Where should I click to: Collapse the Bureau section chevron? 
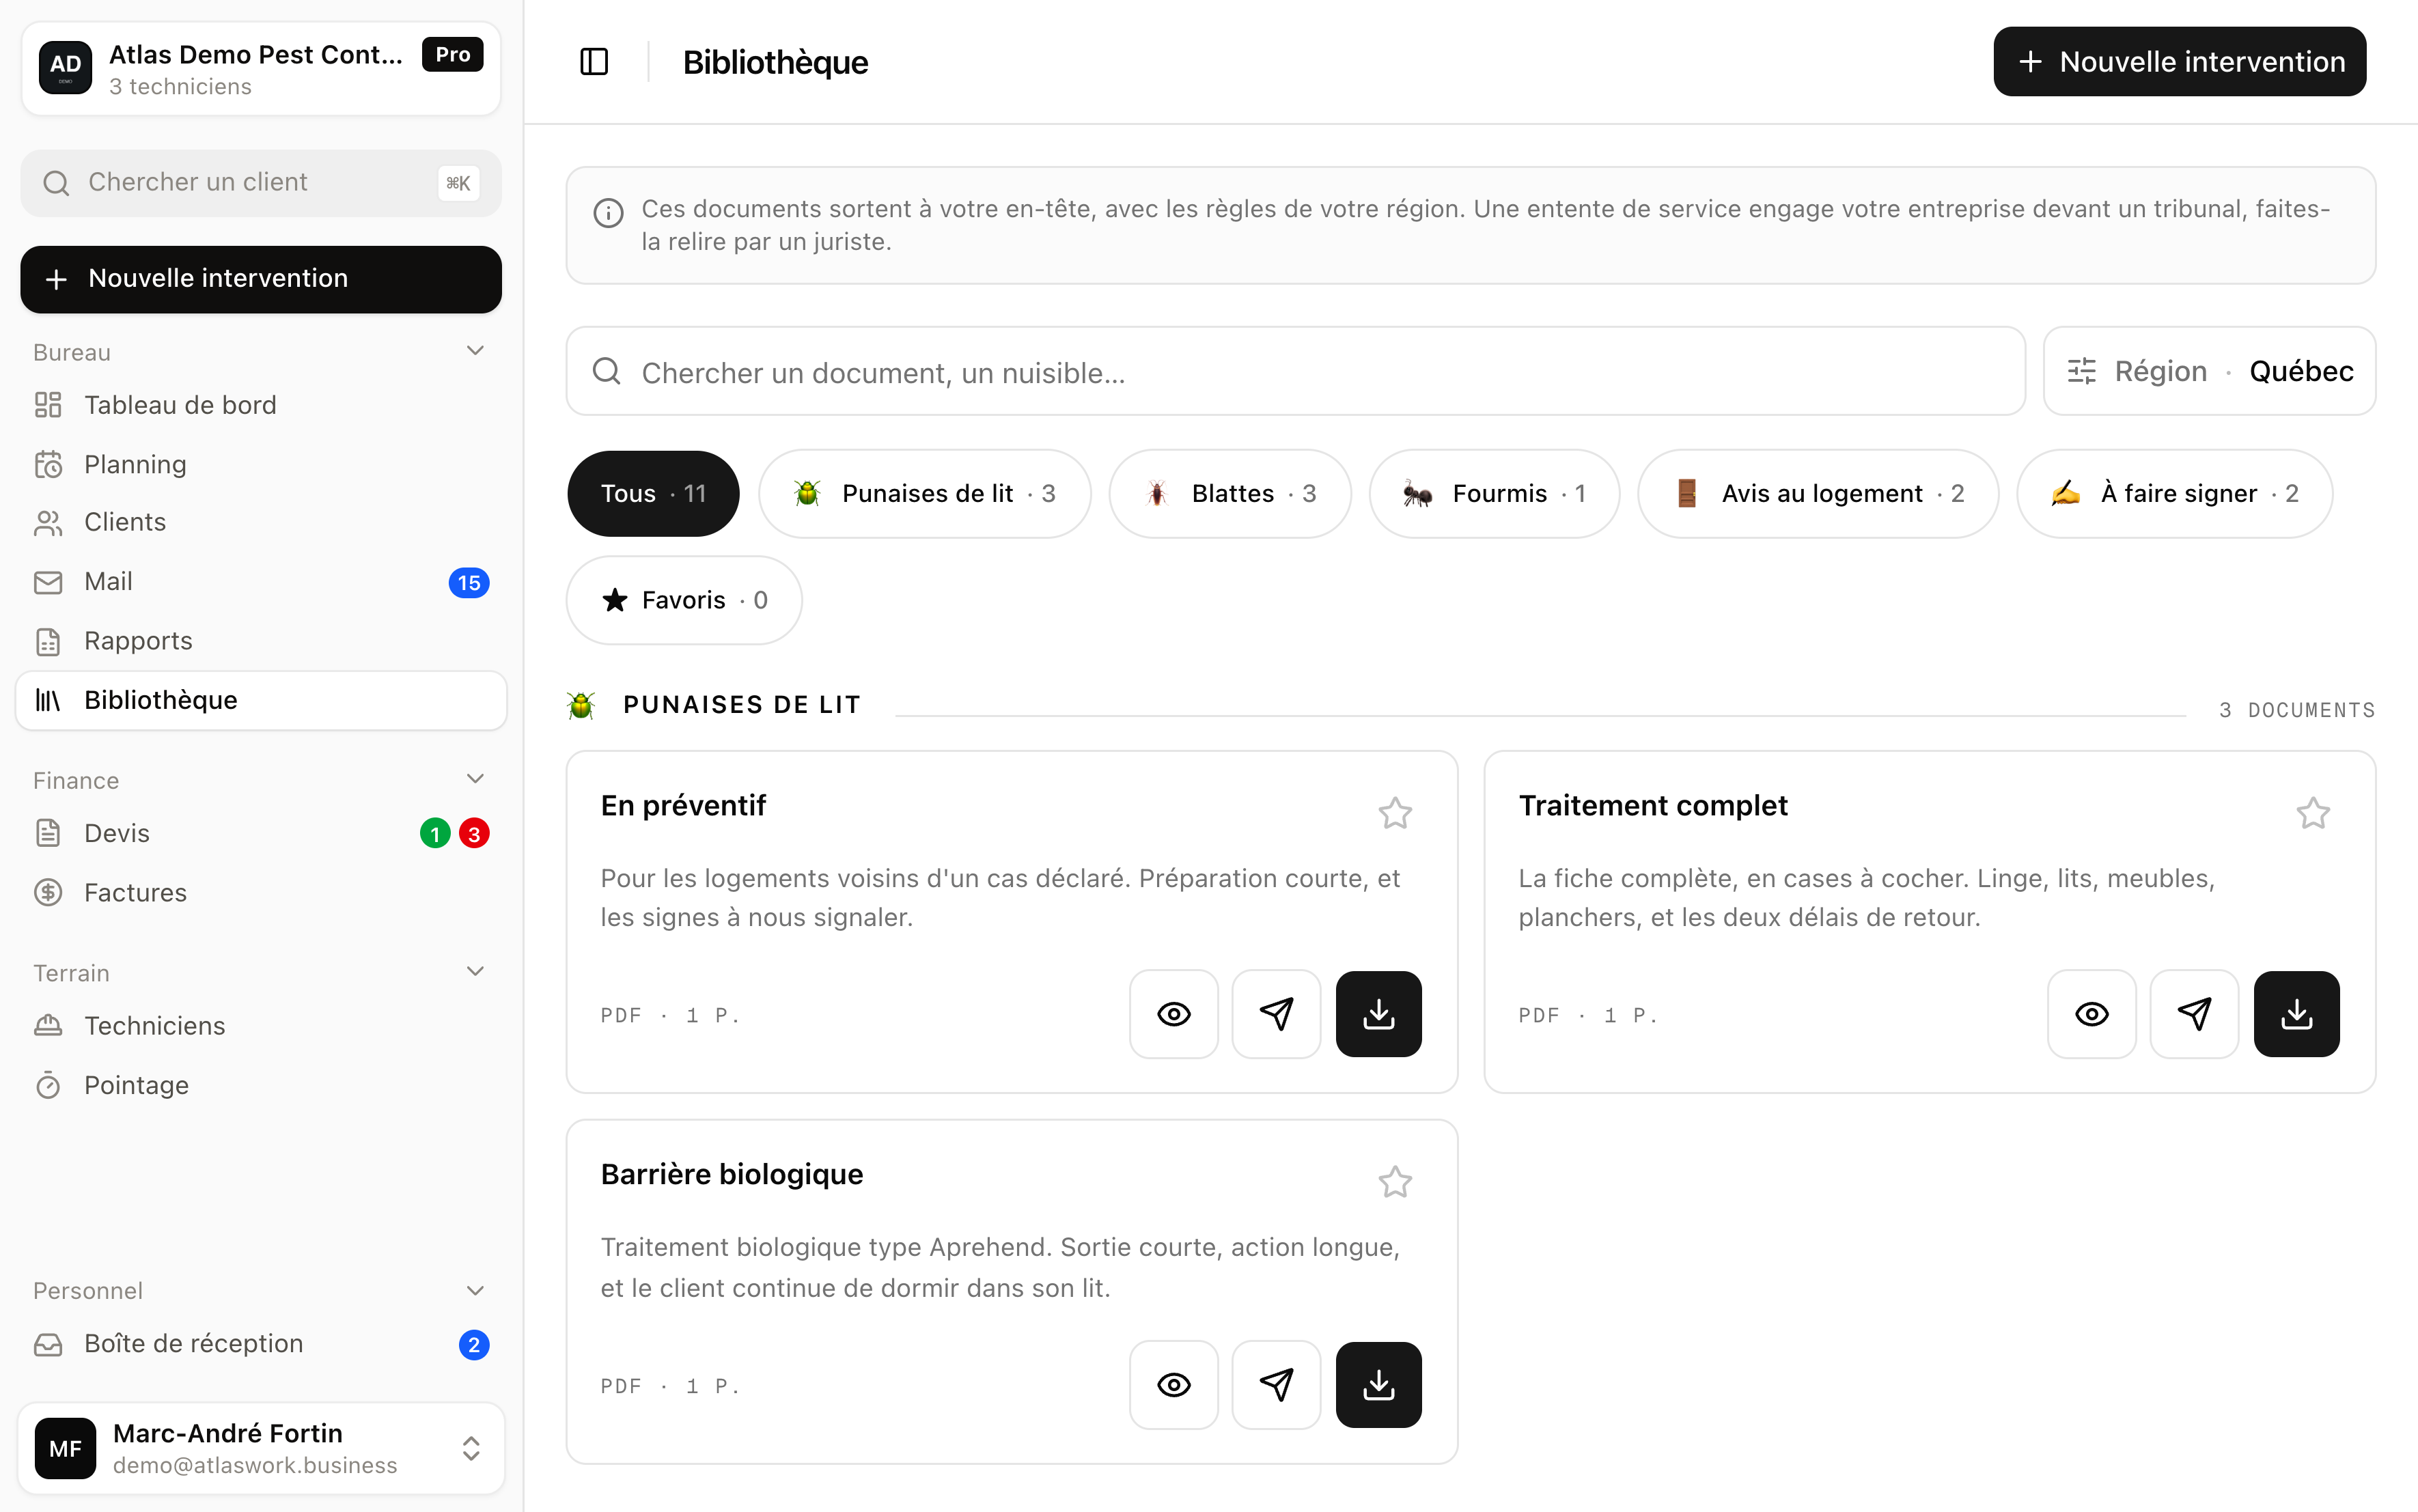476,351
